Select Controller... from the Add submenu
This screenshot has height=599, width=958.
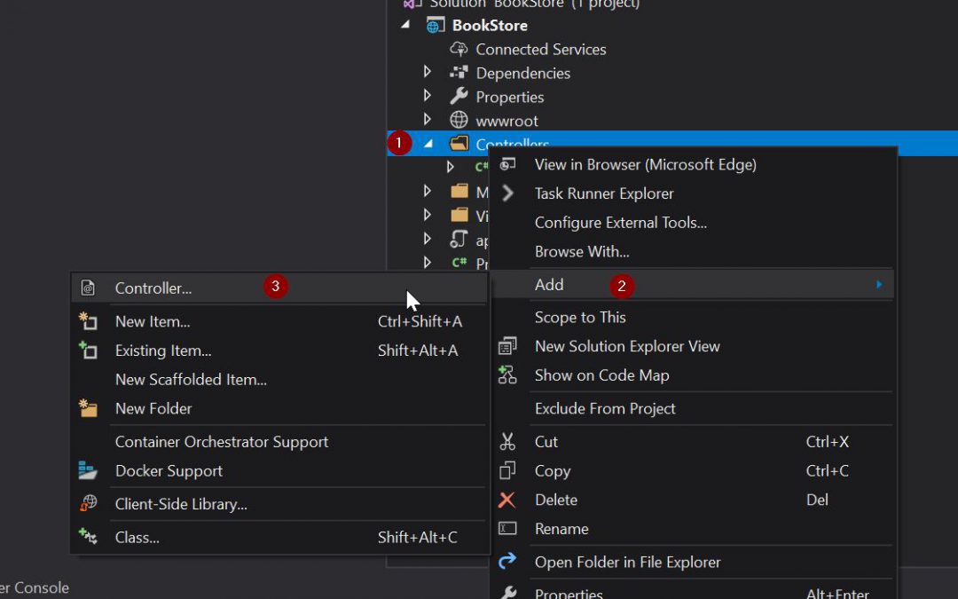[x=153, y=288]
